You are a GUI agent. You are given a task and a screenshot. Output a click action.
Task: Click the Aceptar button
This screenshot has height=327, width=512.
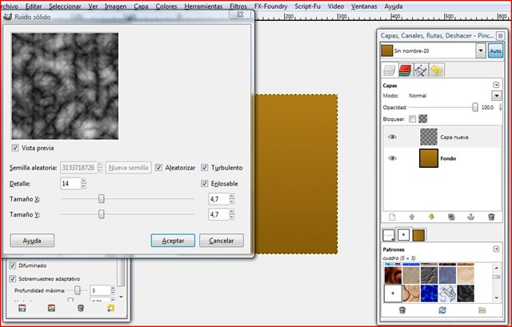173,240
